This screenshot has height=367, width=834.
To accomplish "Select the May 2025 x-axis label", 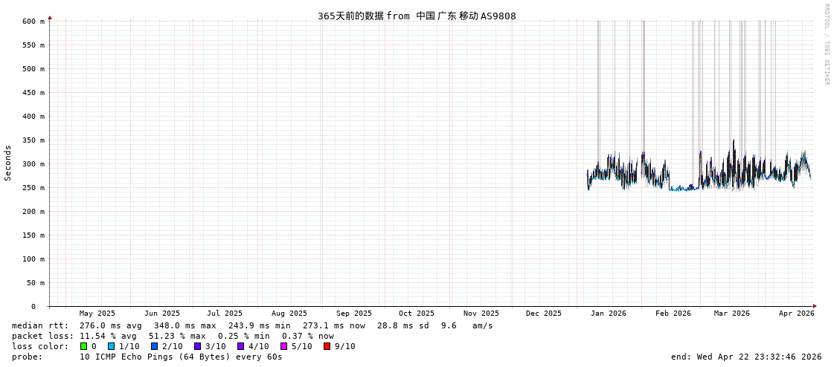I will 97,314.
